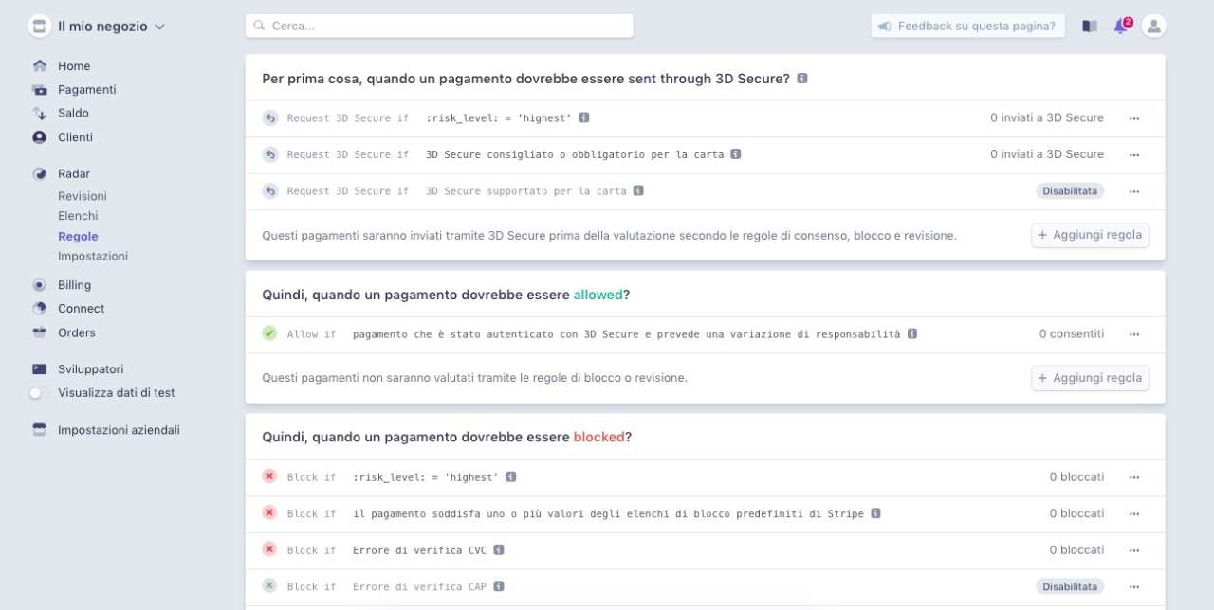Click Disabilitata badge on CAP verification rule

click(x=1070, y=586)
